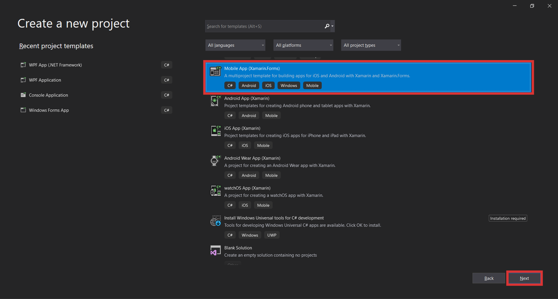Click the UWP tag on Windows Universal tools
This screenshot has height=299, width=558.
tap(272, 235)
